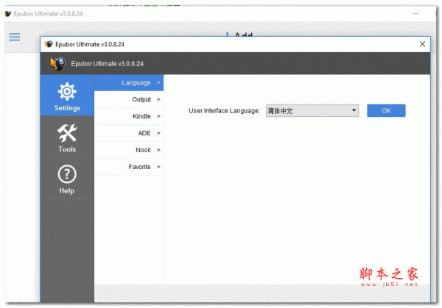The image size is (442, 308).
Task: Minimize the main Epubor Ultimate window
Action: click(415, 13)
